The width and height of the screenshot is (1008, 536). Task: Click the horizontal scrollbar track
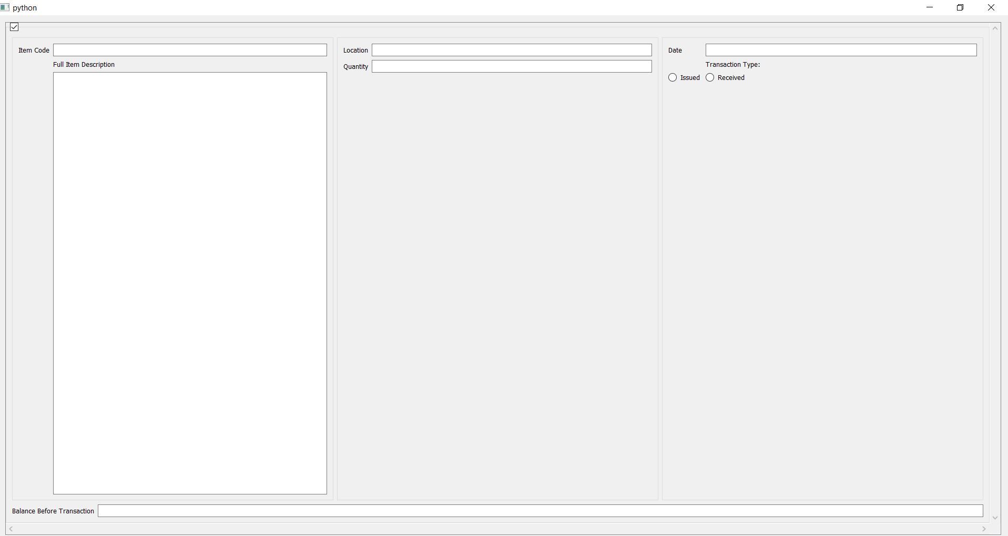(x=497, y=529)
